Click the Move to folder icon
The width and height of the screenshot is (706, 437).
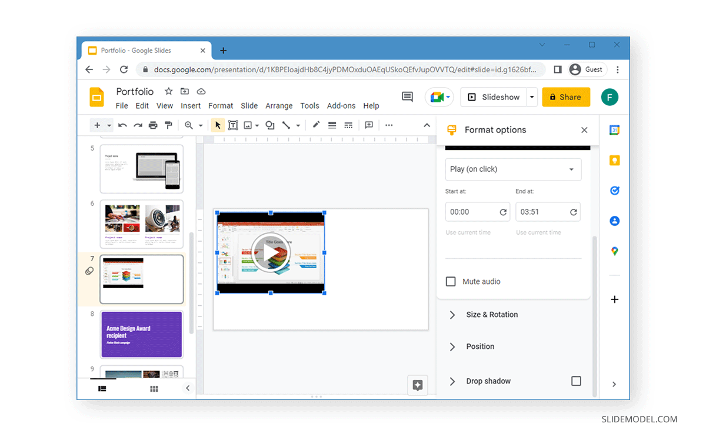pyautogui.click(x=185, y=91)
